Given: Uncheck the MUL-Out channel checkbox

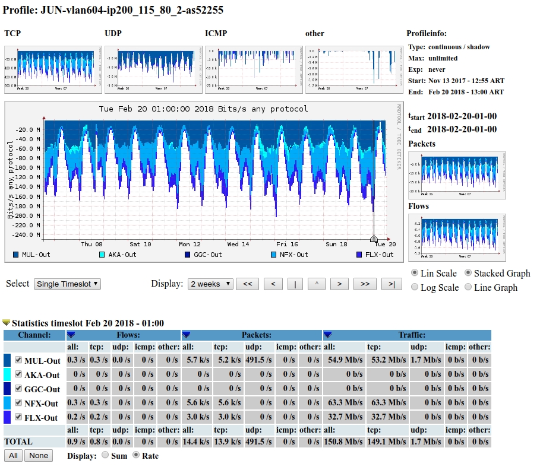Looking at the screenshot, I should 18,360.
